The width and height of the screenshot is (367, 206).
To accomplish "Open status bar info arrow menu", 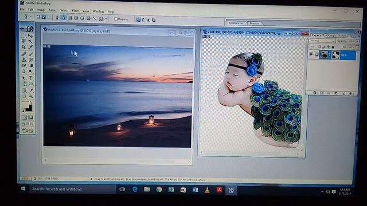I will click(91, 179).
